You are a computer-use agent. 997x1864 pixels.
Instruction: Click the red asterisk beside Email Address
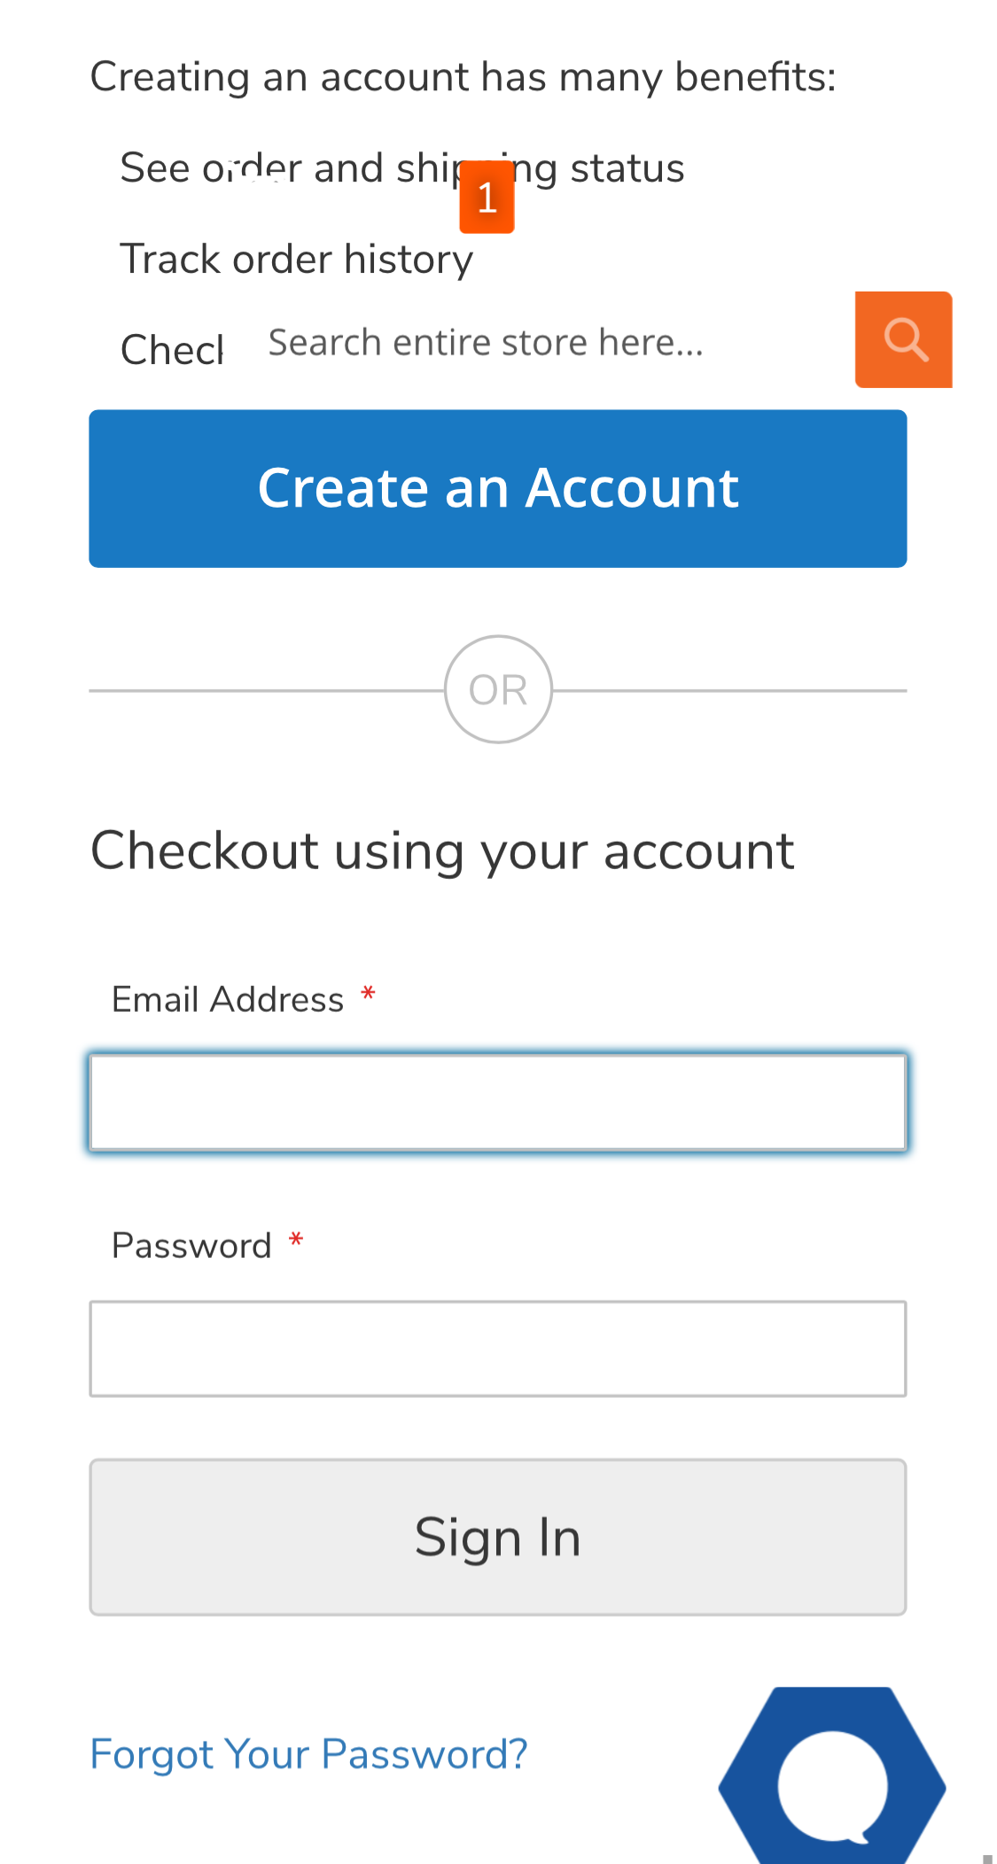coord(369,996)
